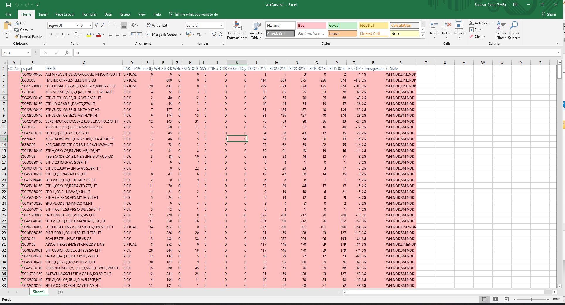Screen dimensions: 565x305
Task: Click the Merge & Center icon
Action: click(149, 34)
